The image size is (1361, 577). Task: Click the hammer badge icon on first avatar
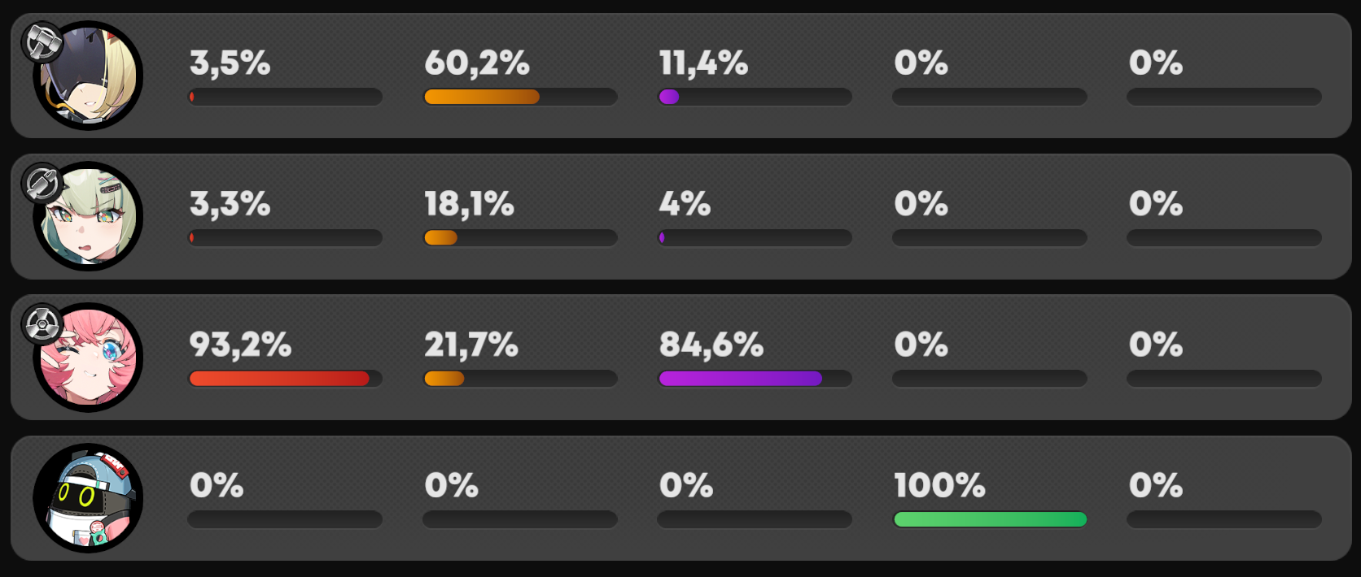(42, 42)
